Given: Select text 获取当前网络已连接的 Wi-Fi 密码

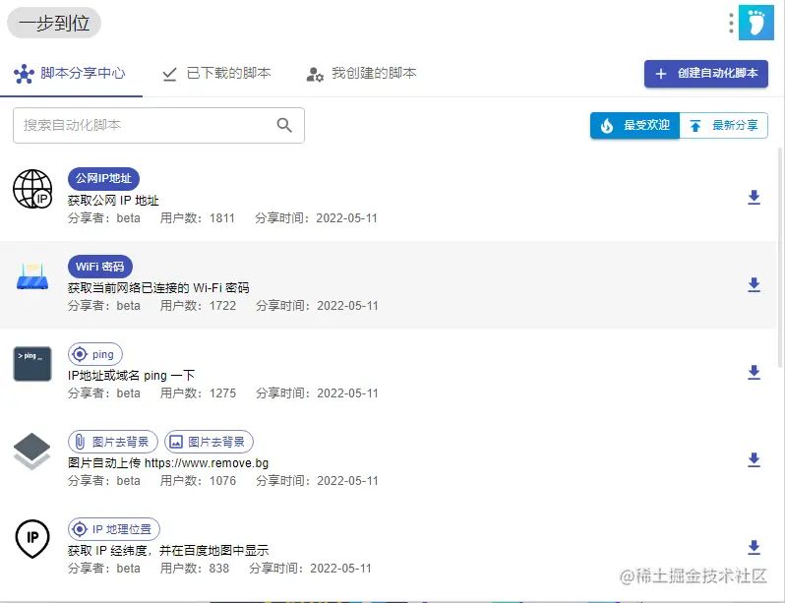Looking at the screenshot, I should point(158,288).
